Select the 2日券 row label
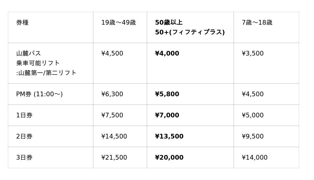314x180 pixels. point(24,137)
